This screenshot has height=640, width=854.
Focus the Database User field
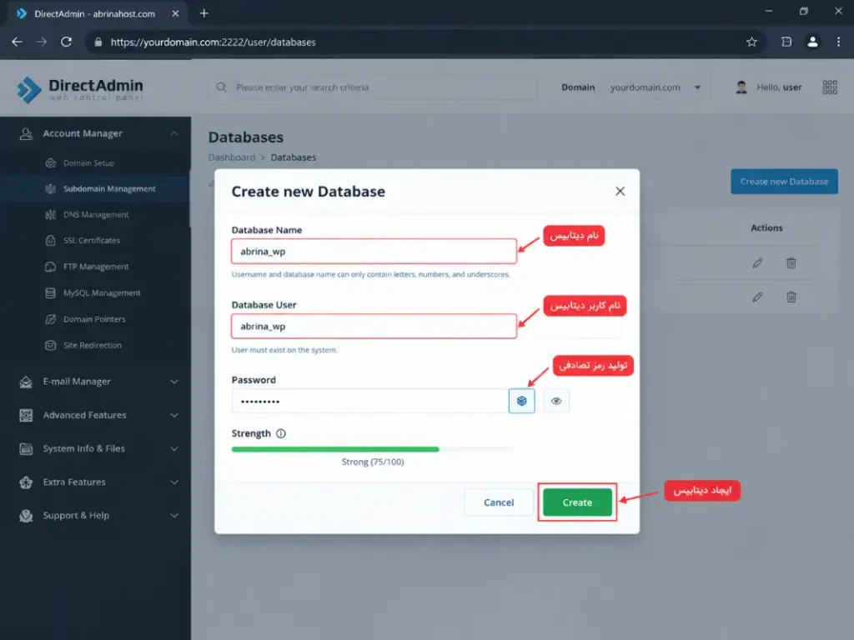374,327
